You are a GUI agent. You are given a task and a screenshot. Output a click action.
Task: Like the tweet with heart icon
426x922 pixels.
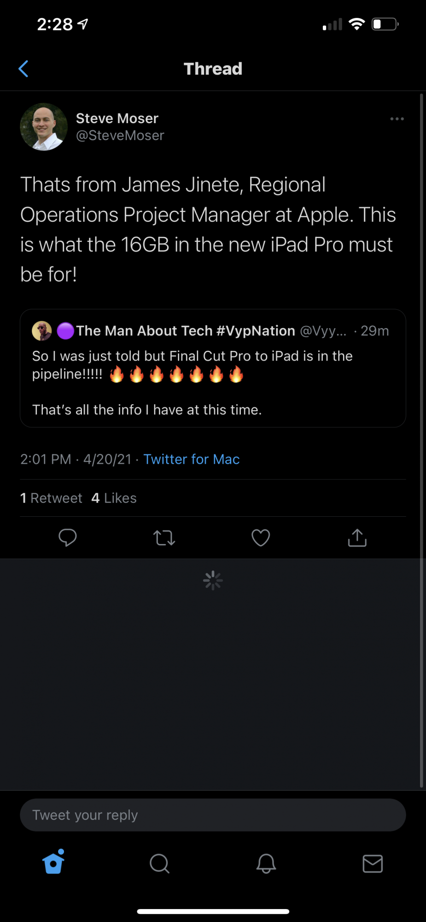(x=261, y=538)
